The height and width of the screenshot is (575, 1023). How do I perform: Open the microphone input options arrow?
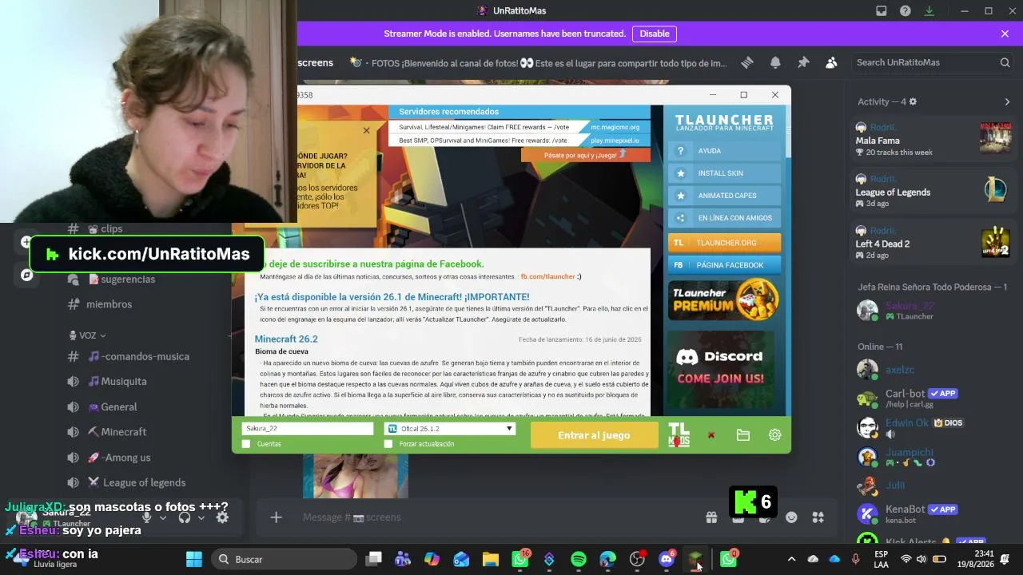(x=163, y=517)
